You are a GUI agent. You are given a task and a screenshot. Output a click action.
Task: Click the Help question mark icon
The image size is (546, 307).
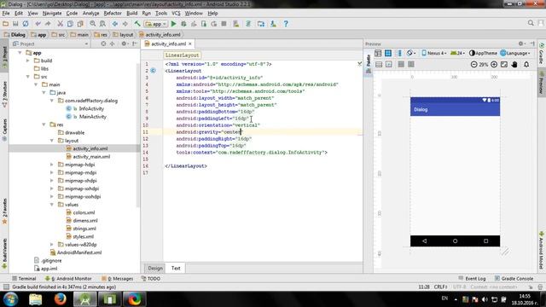(x=286, y=24)
